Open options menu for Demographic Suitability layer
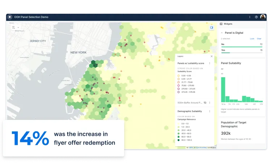This screenshot has height=163, width=273. [x=210, y=111]
